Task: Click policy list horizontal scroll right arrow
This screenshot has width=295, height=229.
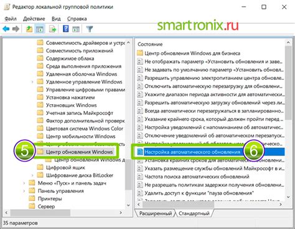Action: [281, 204]
